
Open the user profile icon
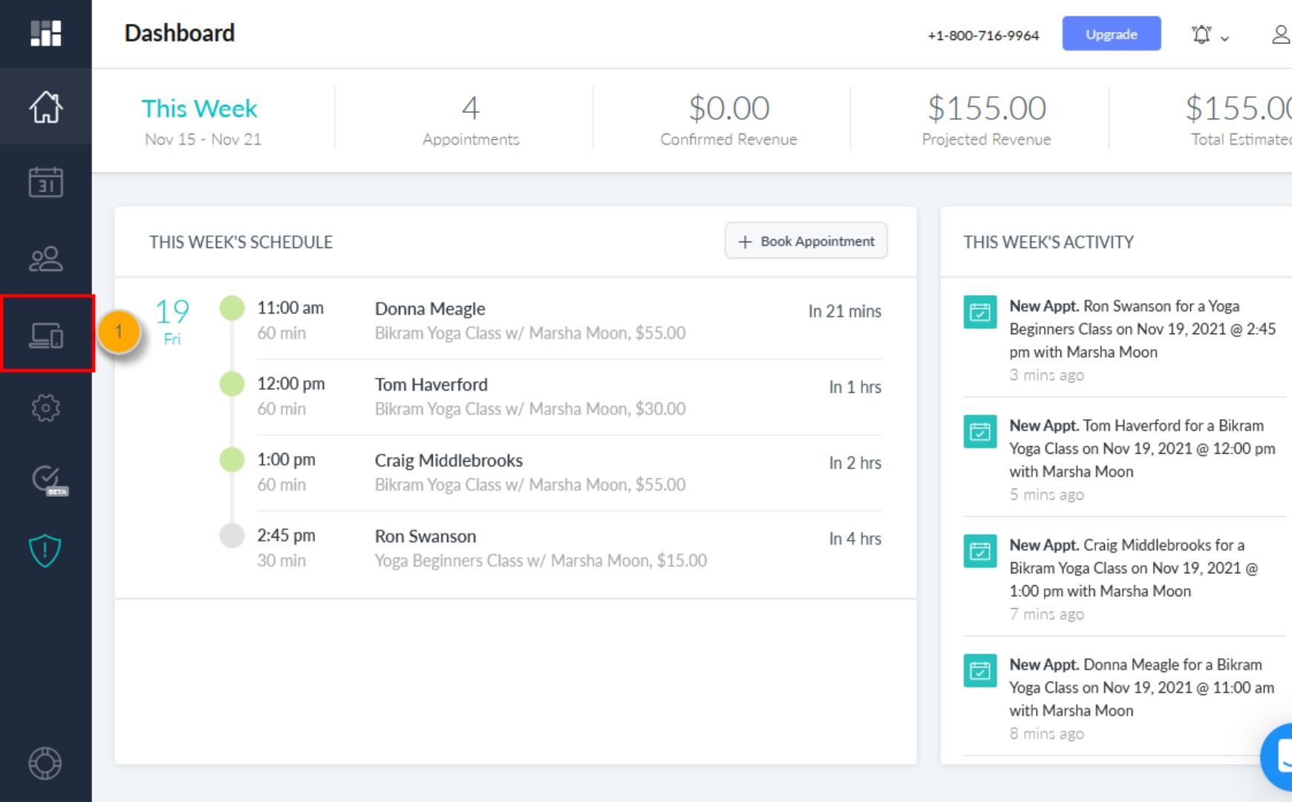1280,35
